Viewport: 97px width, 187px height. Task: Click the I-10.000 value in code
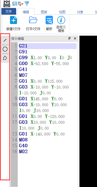pyautogui.click(x=28, y=93)
